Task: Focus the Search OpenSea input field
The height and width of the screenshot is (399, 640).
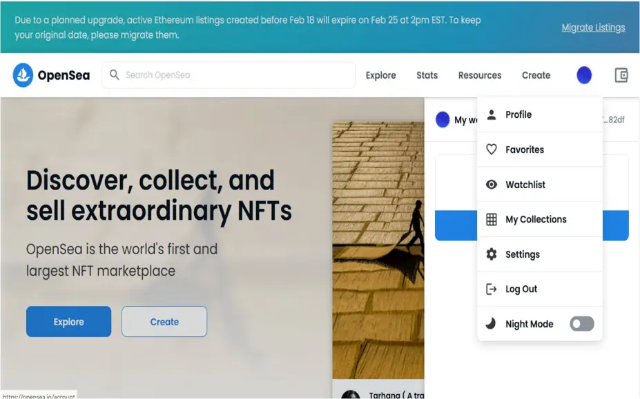Action: tap(229, 75)
